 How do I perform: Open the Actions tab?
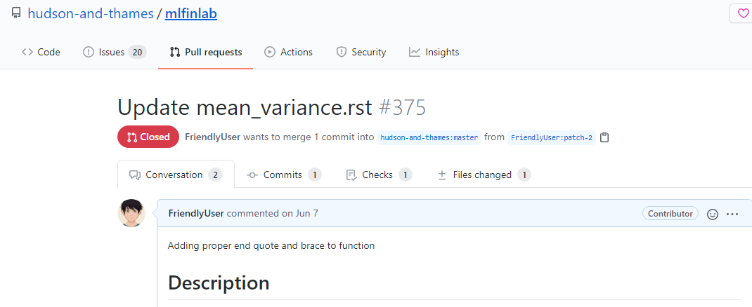[x=288, y=52]
